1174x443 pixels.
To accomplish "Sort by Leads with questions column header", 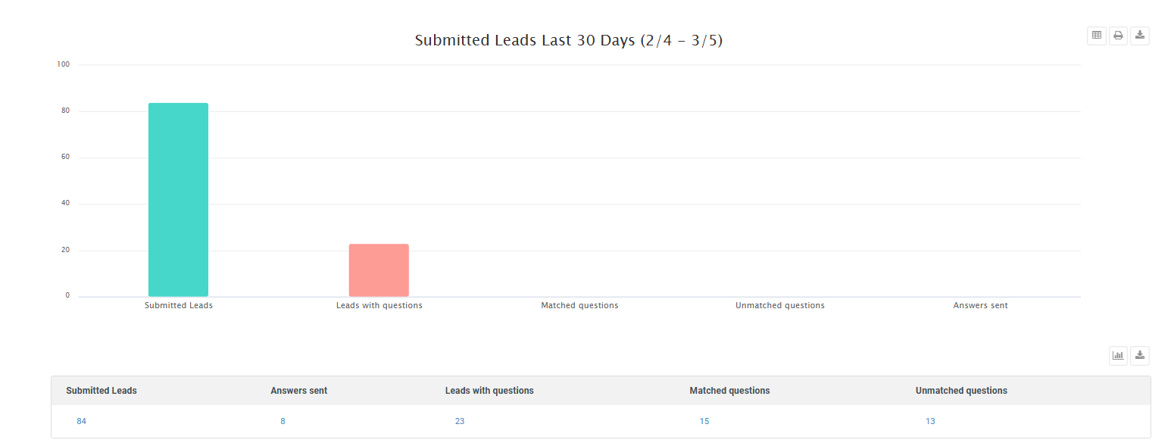I will click(489, 391).
